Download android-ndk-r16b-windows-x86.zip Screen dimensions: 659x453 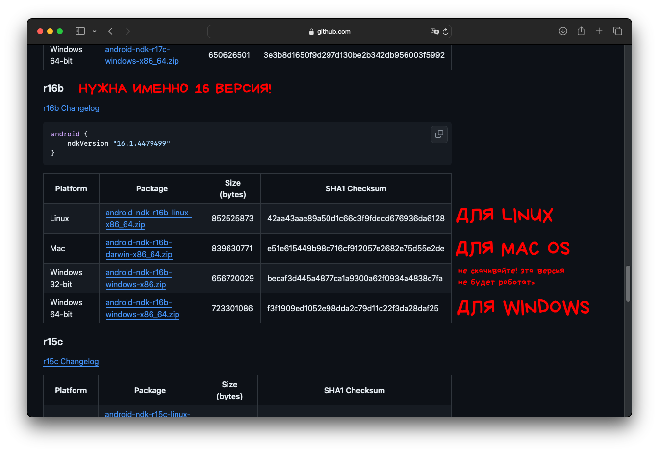pyautogui.click(x=139, y=278)
